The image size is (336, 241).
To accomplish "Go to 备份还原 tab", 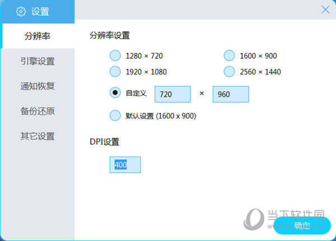I will (38, 111).
